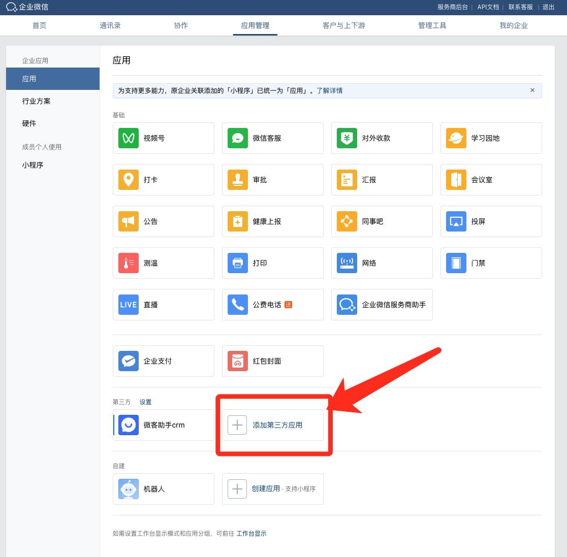This screenshot has height=557, width=567.
Task: Open the 红包封面 icon
Action: tap(237, 361)
